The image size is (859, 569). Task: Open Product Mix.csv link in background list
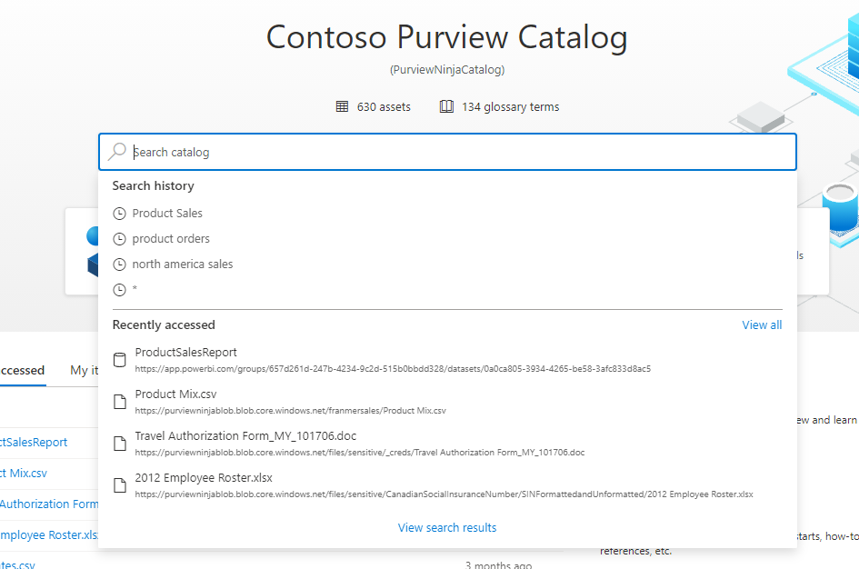pyautogui.click(x=24, y=474)
